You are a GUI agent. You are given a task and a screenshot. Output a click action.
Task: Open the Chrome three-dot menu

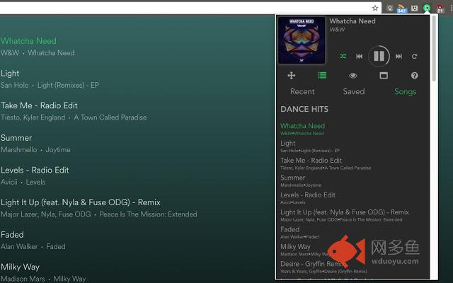451,8
